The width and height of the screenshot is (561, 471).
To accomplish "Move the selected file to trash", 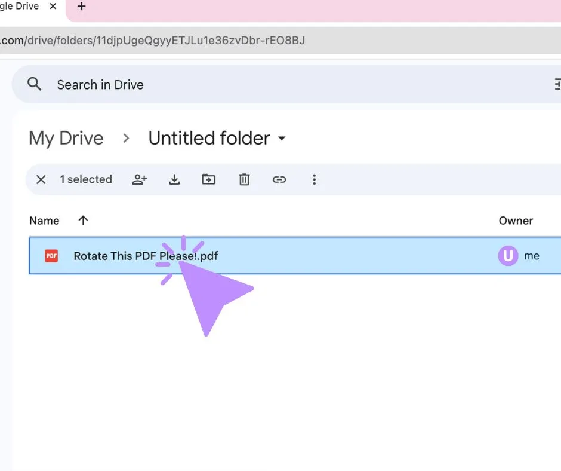I will (x=244, y=179).
